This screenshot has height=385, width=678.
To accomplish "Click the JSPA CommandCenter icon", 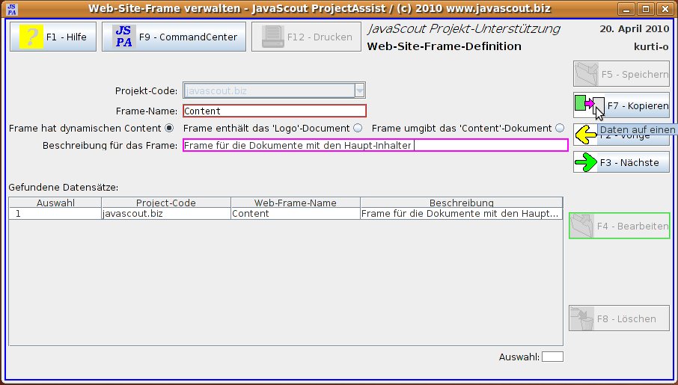I will (x=124, y=37).
